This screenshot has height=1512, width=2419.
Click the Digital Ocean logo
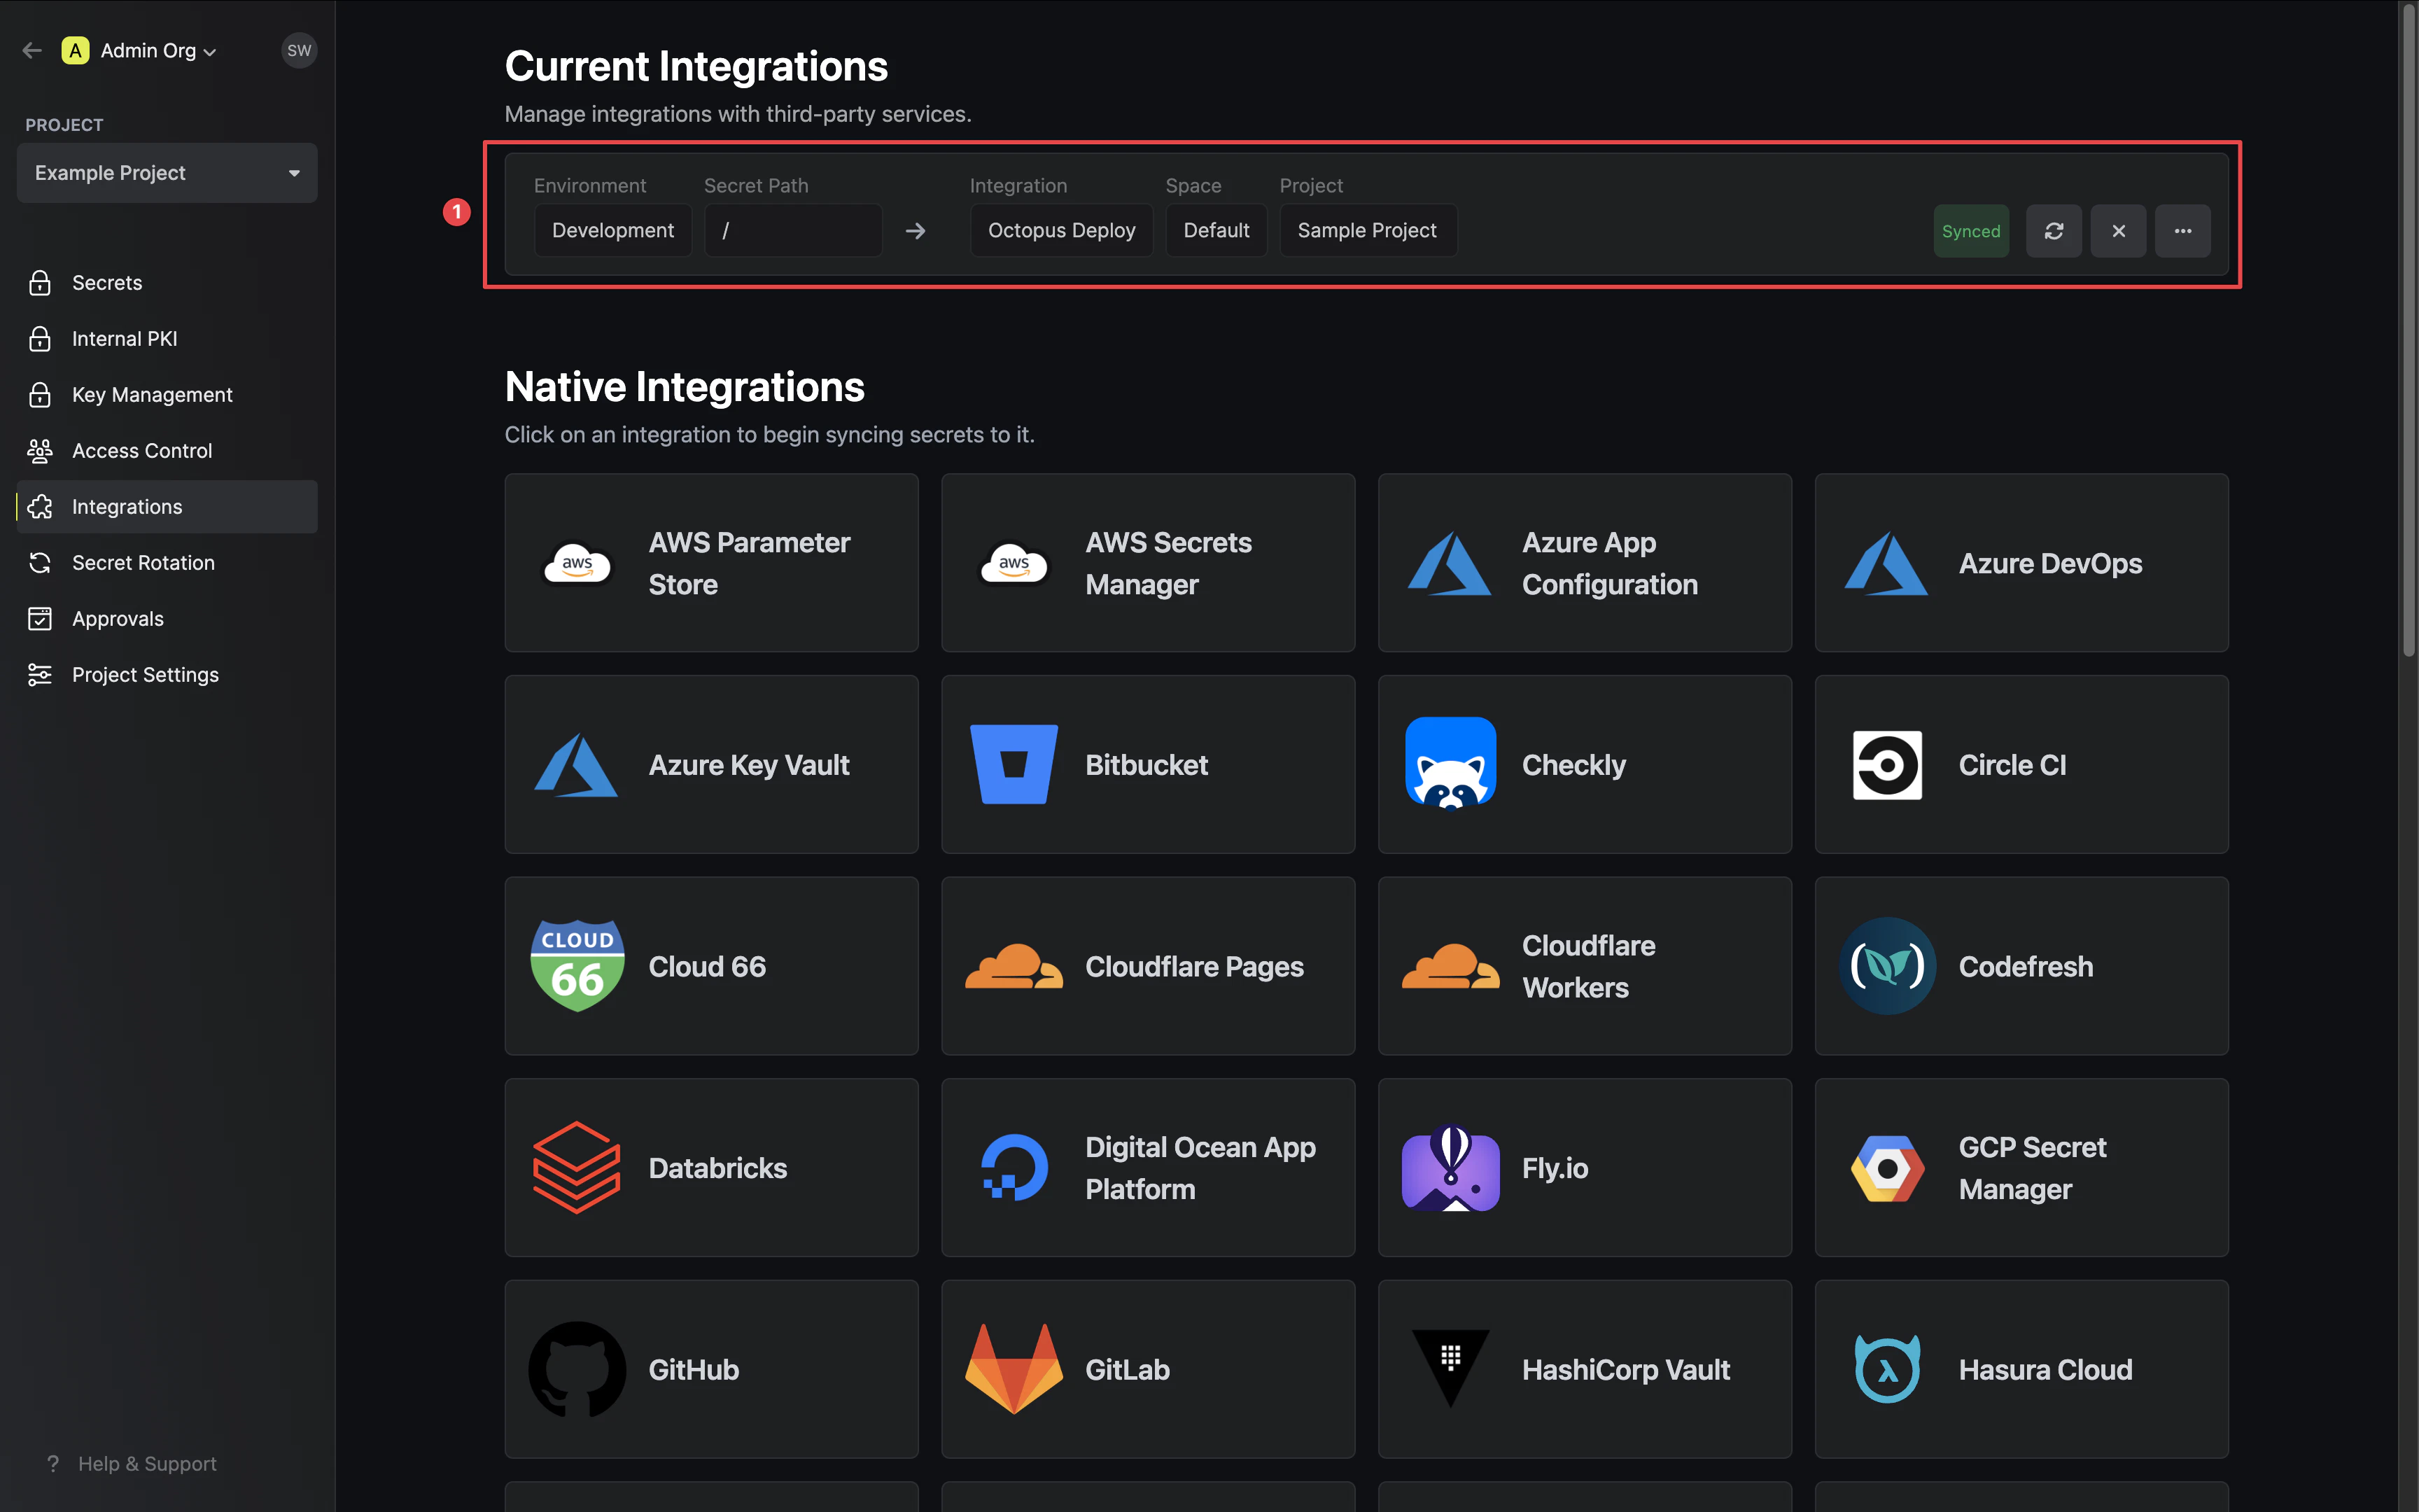coord(1015,1167)
